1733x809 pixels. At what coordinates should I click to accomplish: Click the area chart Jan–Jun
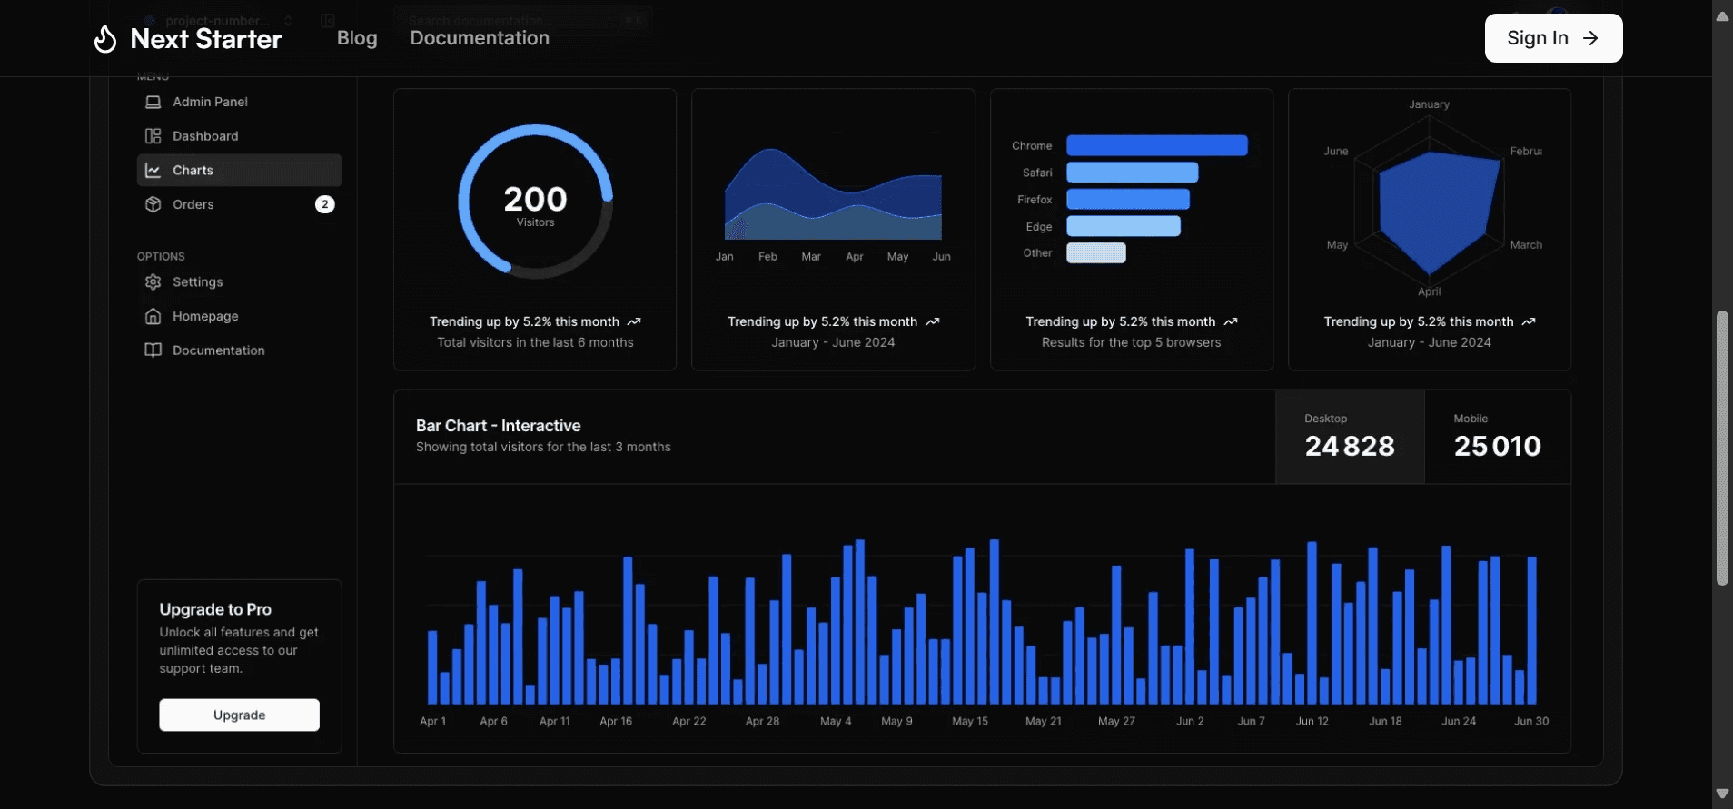pos(833,194)
